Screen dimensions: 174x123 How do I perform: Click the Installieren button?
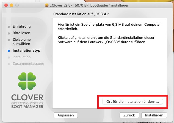(x=154, y=115)
